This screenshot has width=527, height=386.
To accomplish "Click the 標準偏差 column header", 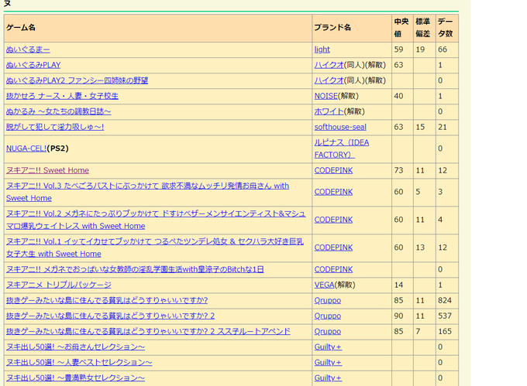I will pos(423,28).
